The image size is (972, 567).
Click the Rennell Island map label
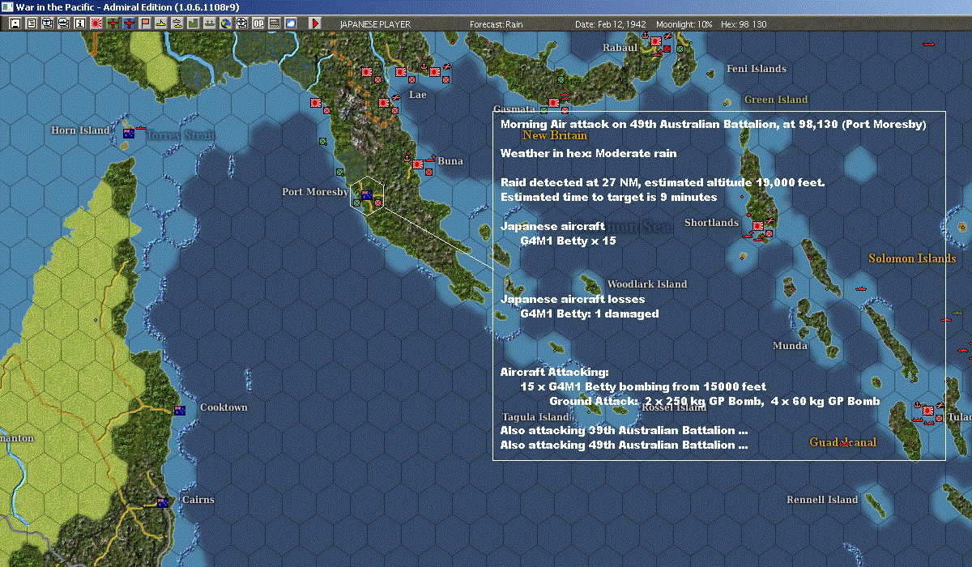(822, 500)
